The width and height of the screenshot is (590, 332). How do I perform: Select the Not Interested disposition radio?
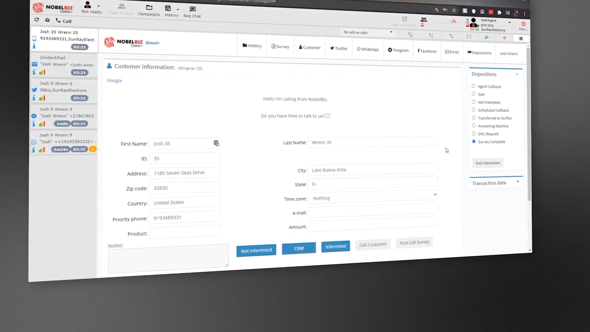[473, 102]
